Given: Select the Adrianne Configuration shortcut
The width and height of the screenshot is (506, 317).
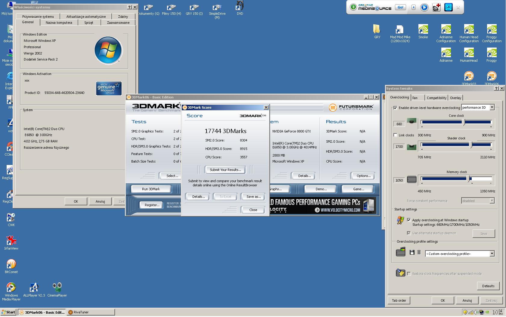Looking at the screenshot, I should point(446,34).
